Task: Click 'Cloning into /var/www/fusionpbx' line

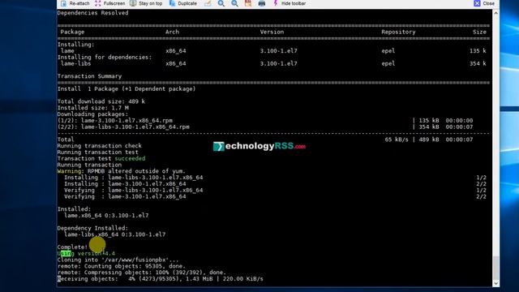Action: [x=118, y=260]
